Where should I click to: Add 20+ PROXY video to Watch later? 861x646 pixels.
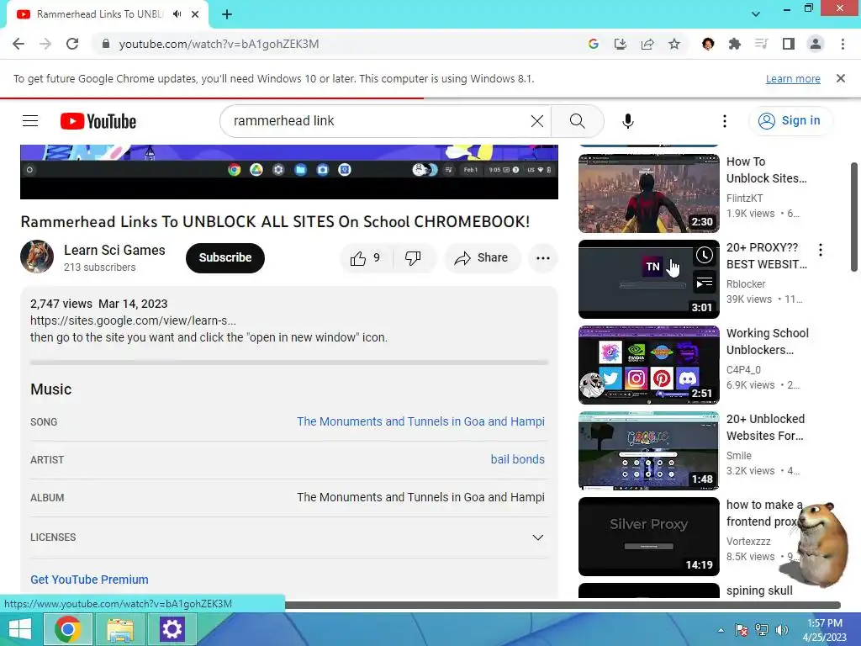pos(705,255)
